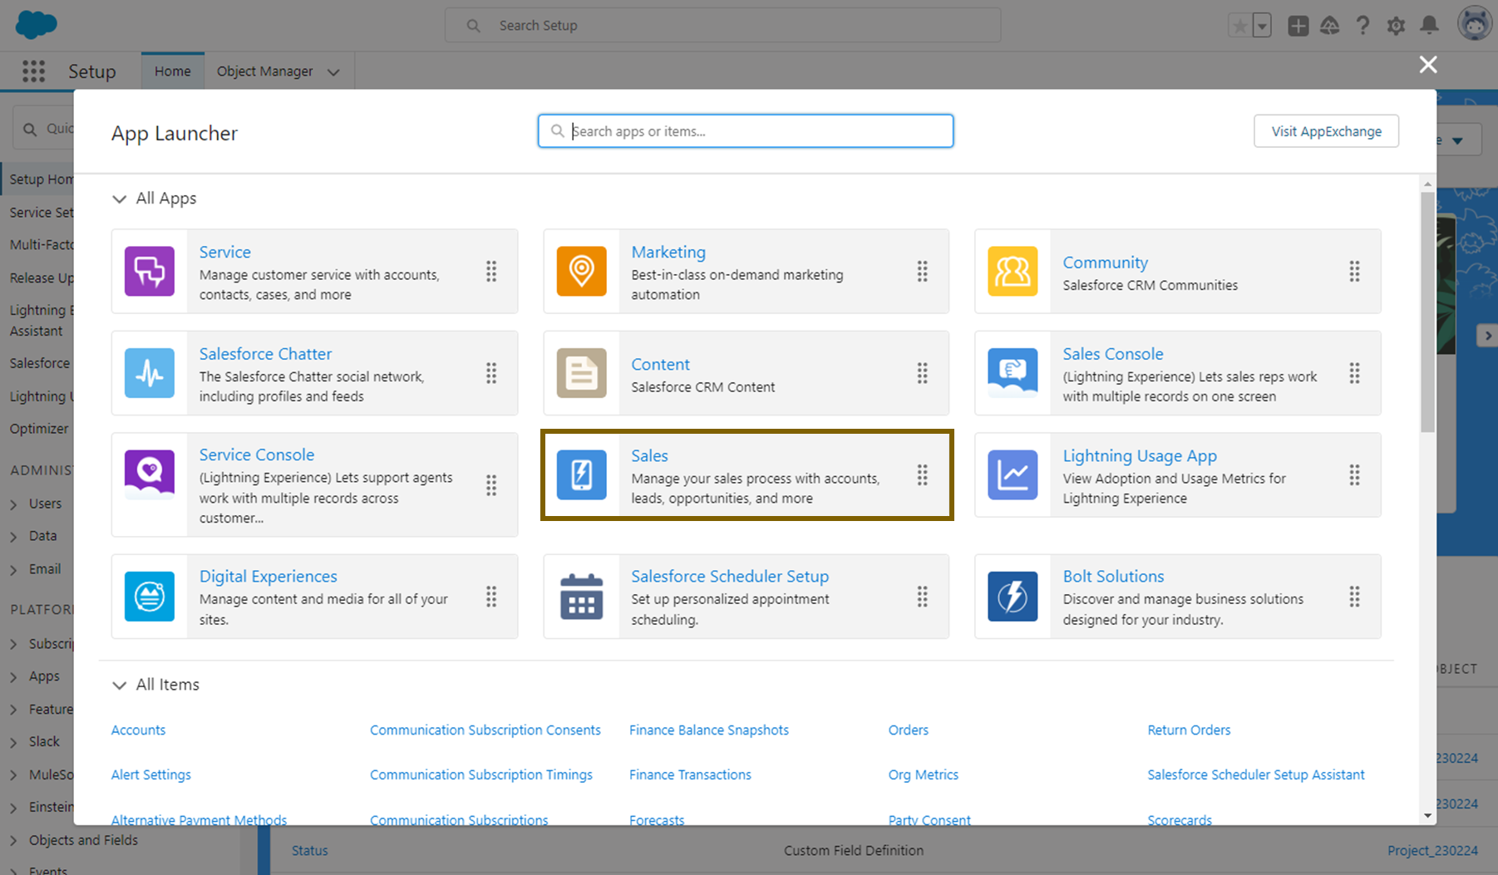Open the Accounts item link
Screen dimensions: 1498x875
(x=138, y=730)
